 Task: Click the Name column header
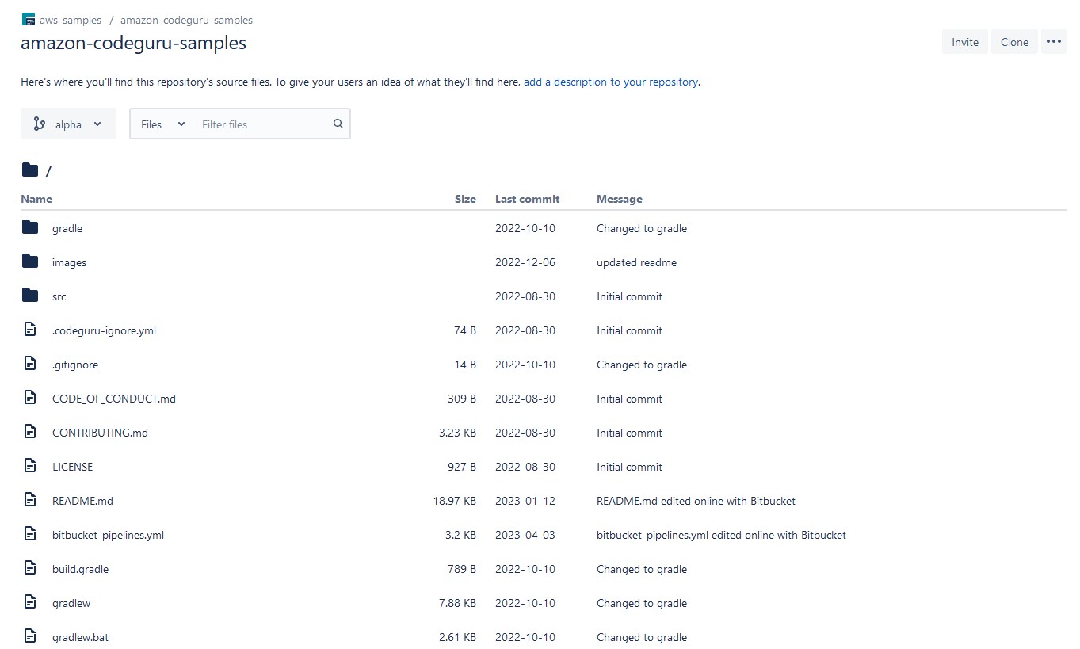click(x=36, y=199)
